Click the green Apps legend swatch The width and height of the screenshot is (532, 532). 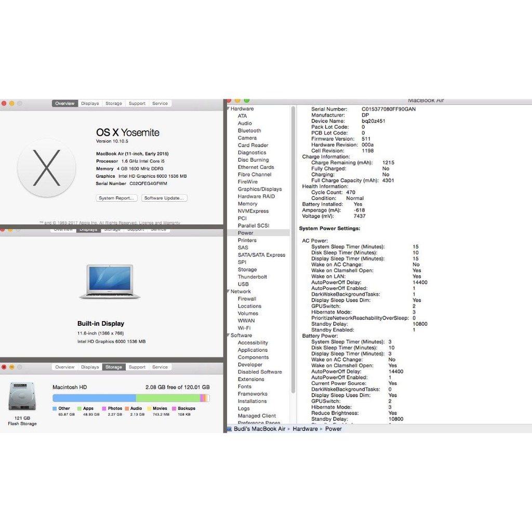79,408
